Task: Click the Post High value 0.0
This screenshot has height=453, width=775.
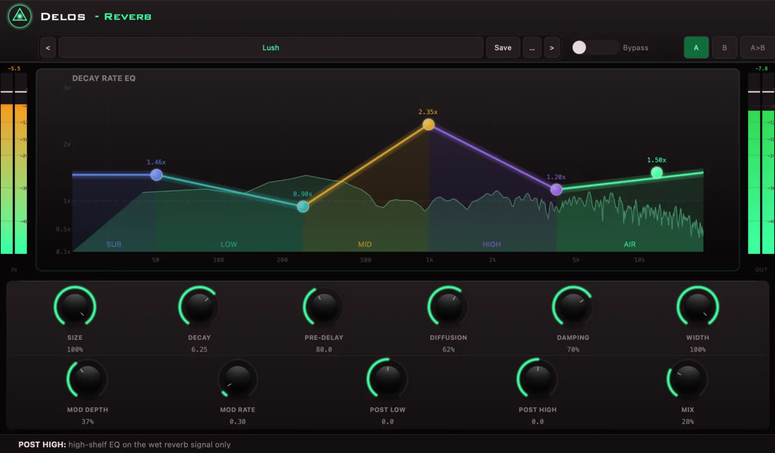Action: [537, 422]
